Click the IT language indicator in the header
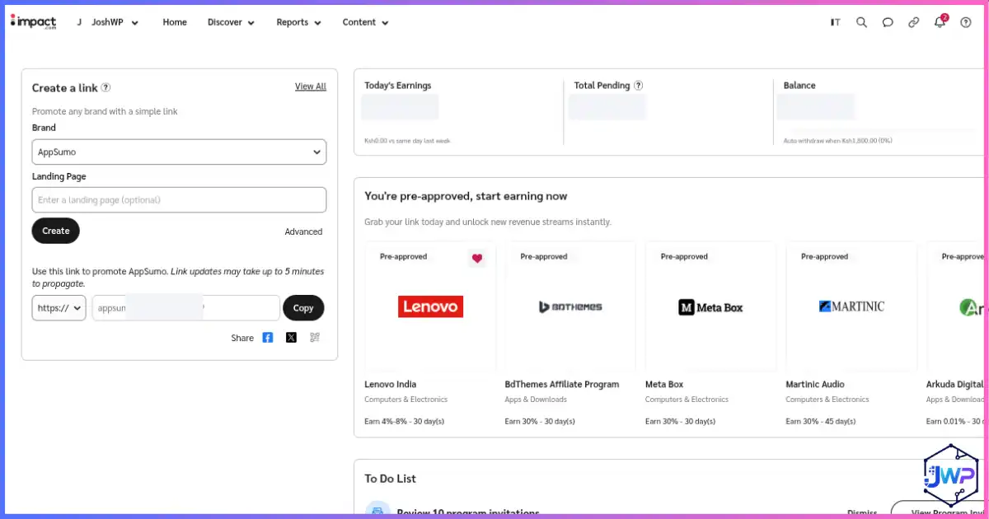 click(x=836, y=23)
